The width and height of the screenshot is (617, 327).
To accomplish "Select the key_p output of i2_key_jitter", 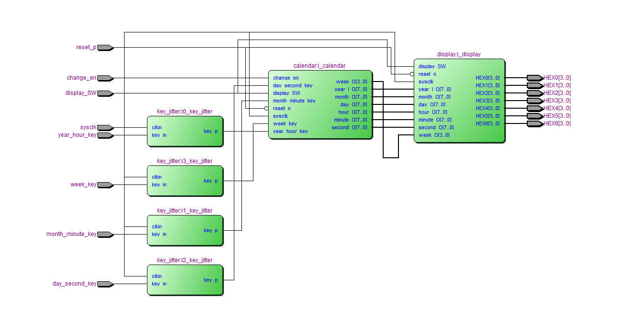I will pos(210,280).
